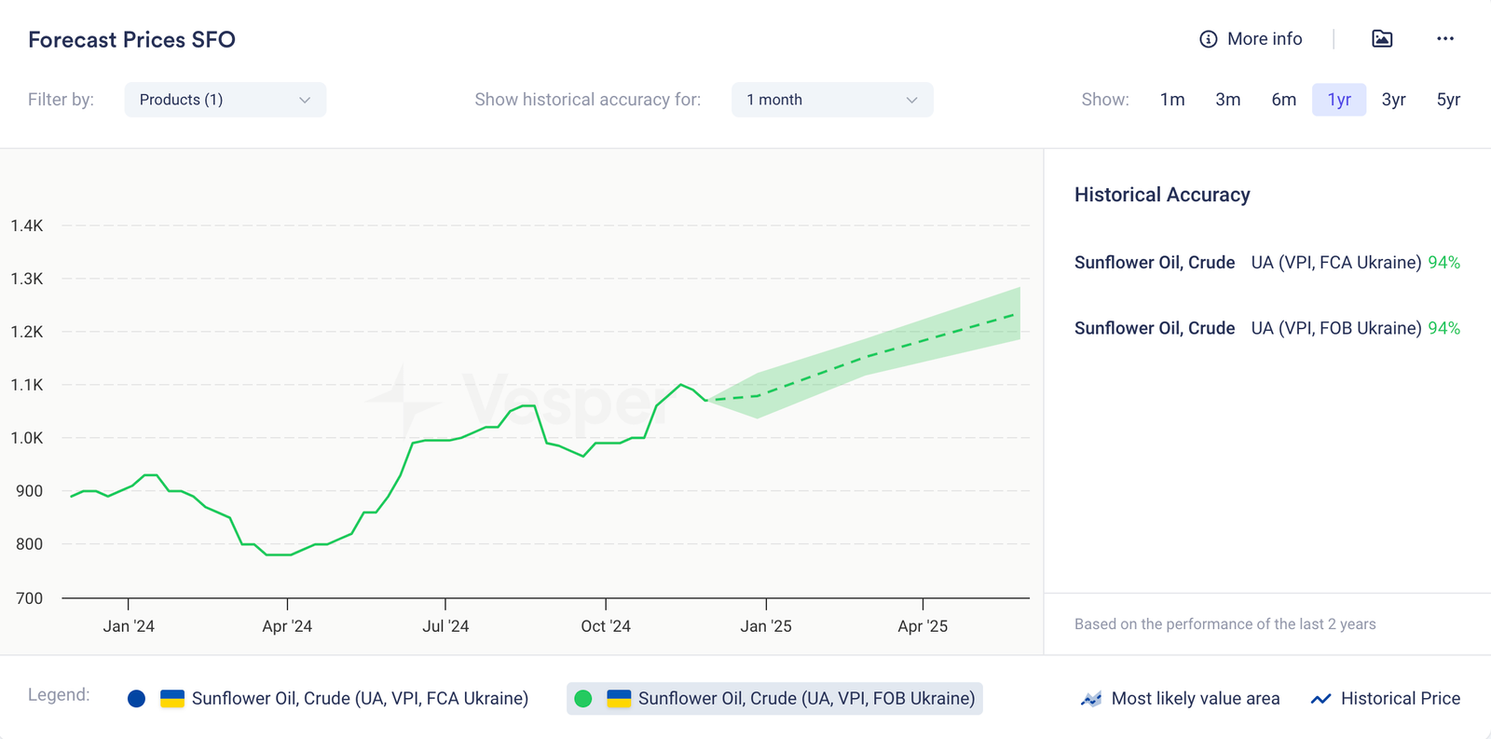Select the 5yr time range
The width and height of the screenshot is (1491, 739).
point(1448,100)
